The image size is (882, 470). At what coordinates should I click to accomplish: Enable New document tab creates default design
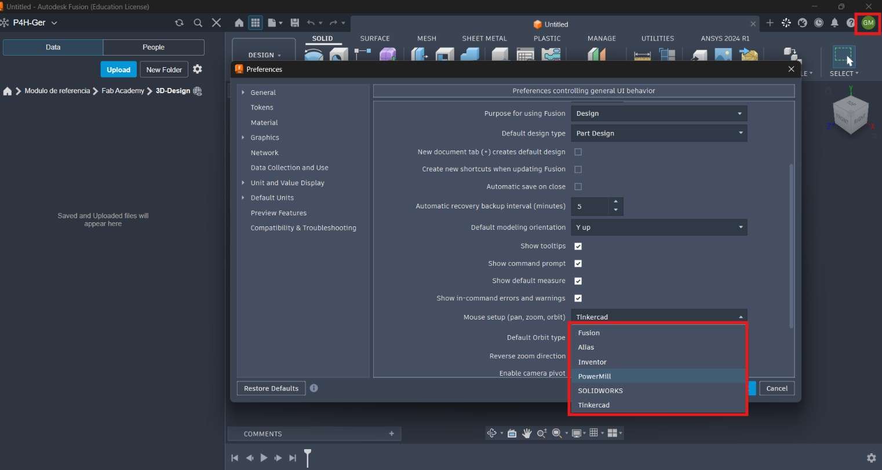click(578, 152)
